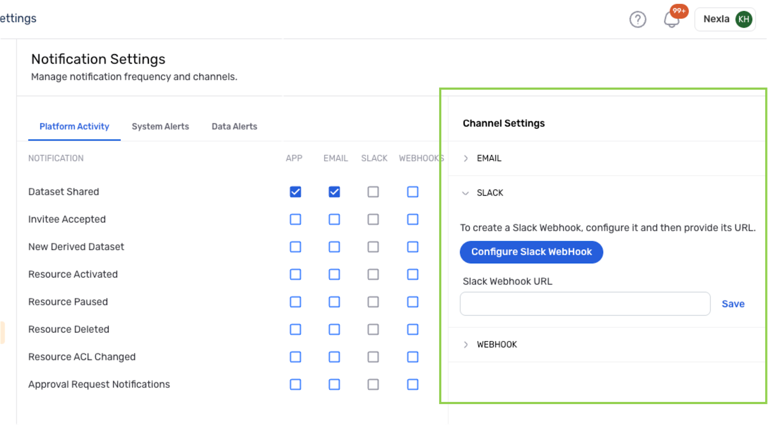Viewport: 768px width, 425px height.
Task: Enable App notification for Approval Request Notifications
Action: click(296, 385)
